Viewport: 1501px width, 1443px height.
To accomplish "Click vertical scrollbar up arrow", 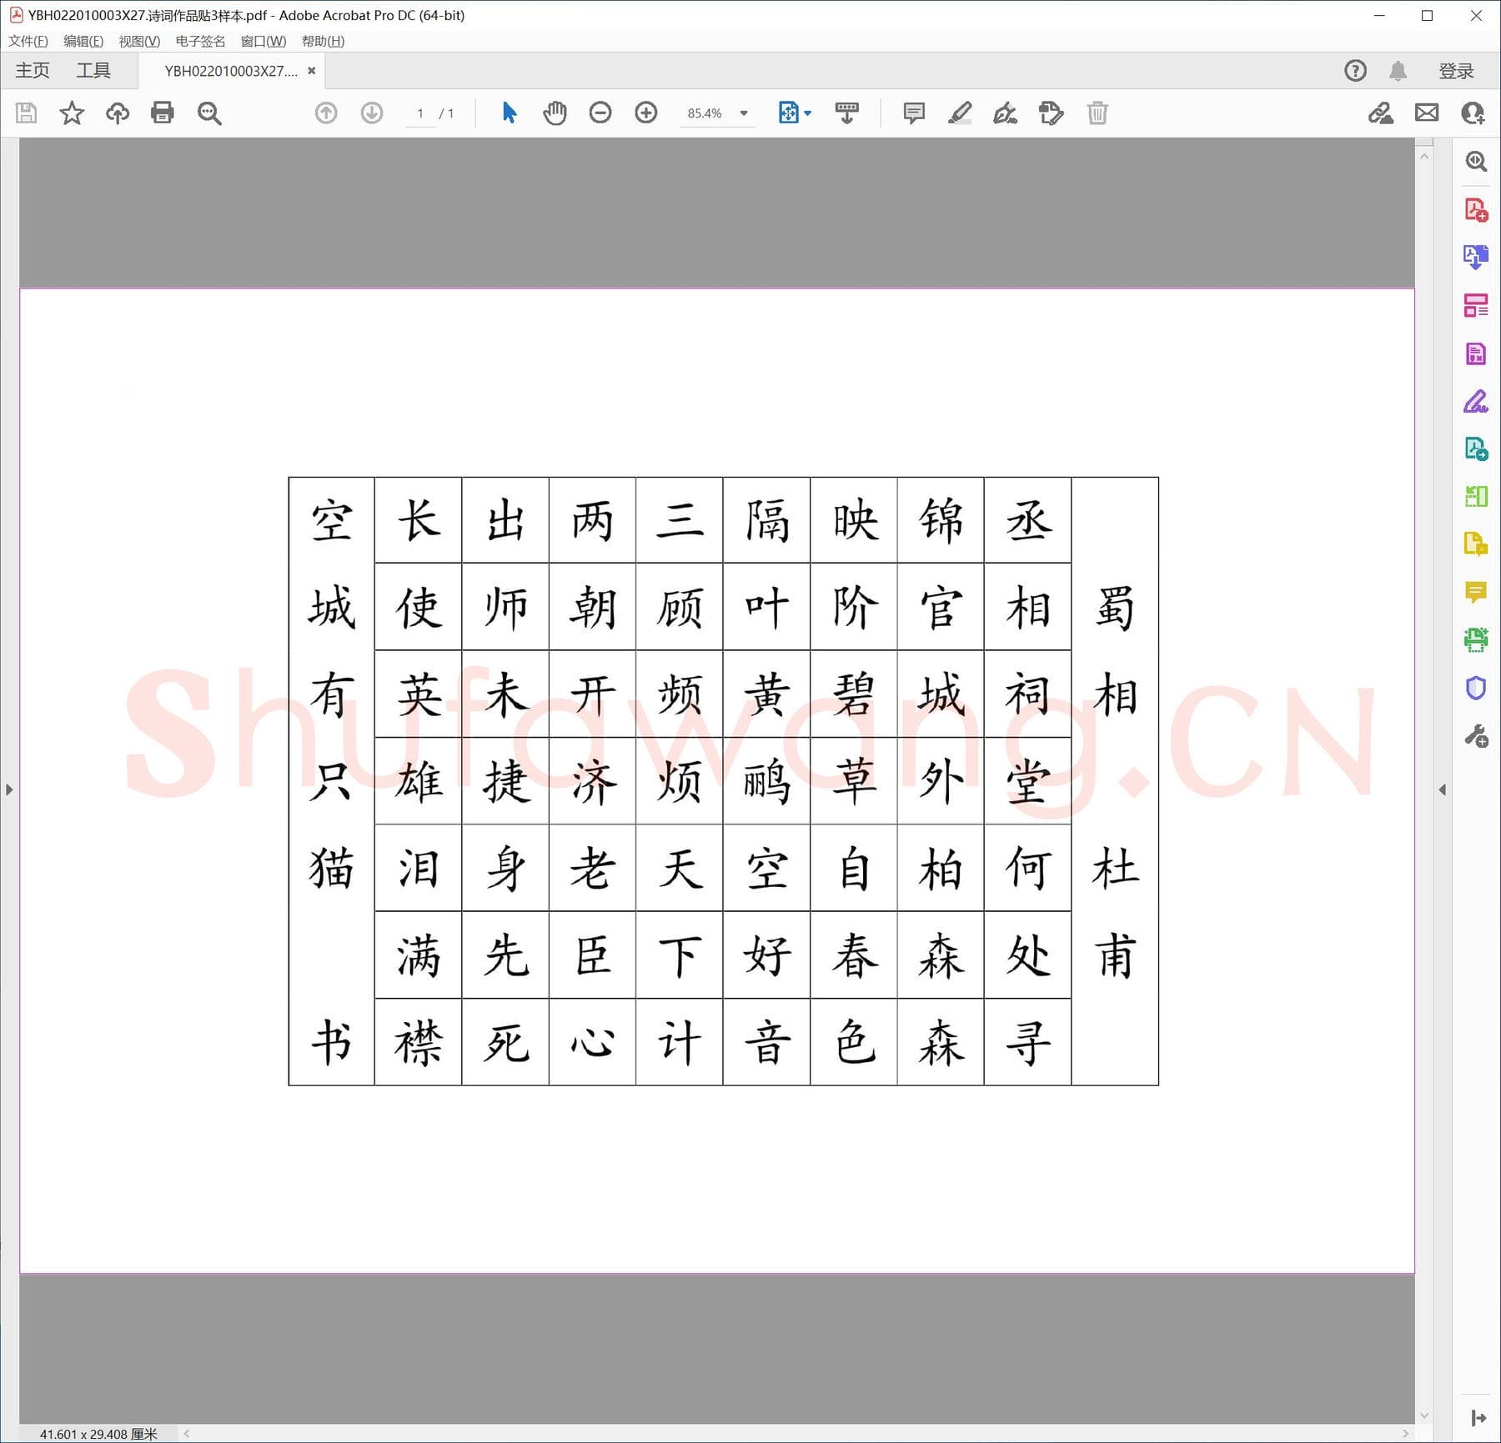I will tap(1424, 156).
